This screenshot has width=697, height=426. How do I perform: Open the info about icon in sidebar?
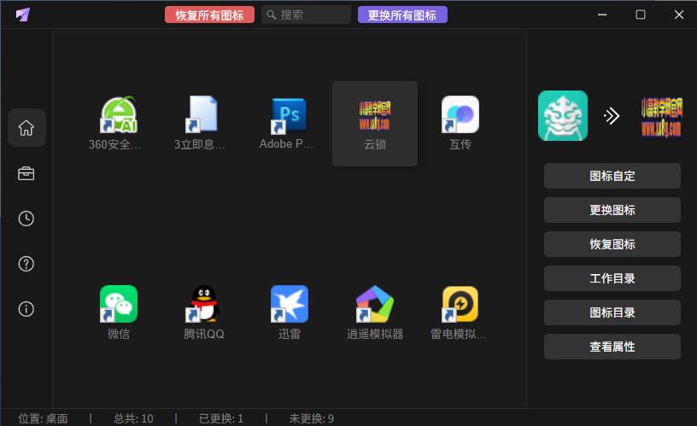point(26,309)
